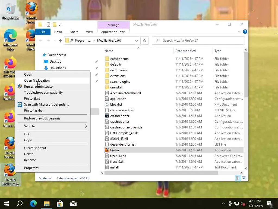The image size is (278, 209).
Task: Refresh the Mozilla Firefox67 folder view
Action: coord(145,41)
